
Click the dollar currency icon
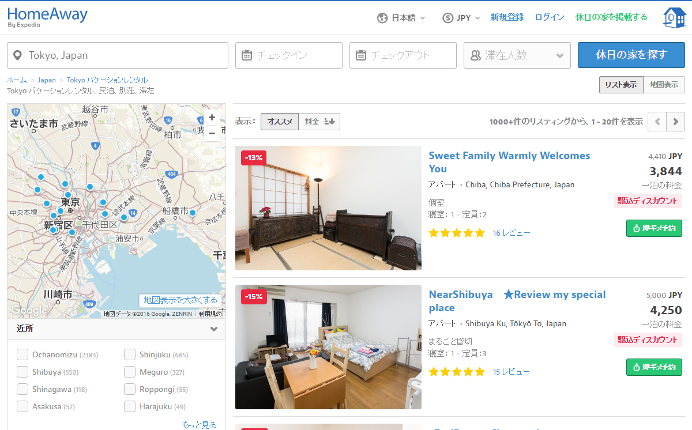click(448, 18)
